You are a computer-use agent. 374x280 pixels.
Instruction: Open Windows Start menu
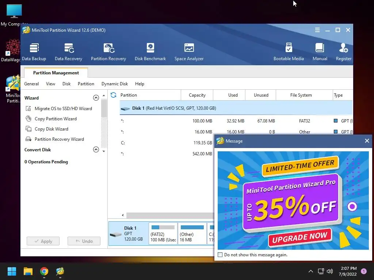[12, 271]
